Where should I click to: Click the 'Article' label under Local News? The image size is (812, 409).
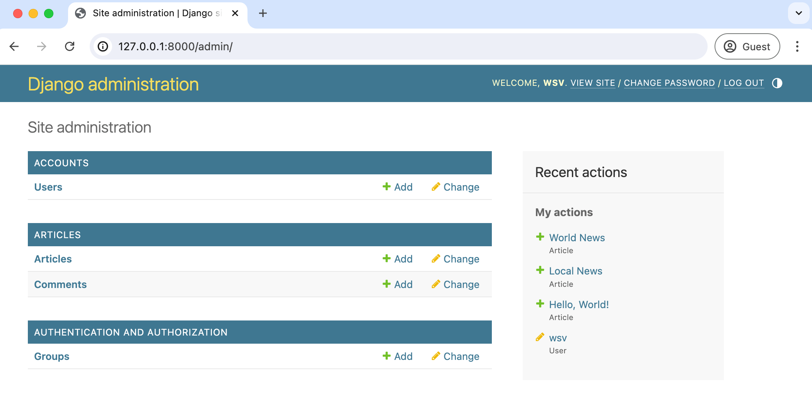click(x=561, y=284)
